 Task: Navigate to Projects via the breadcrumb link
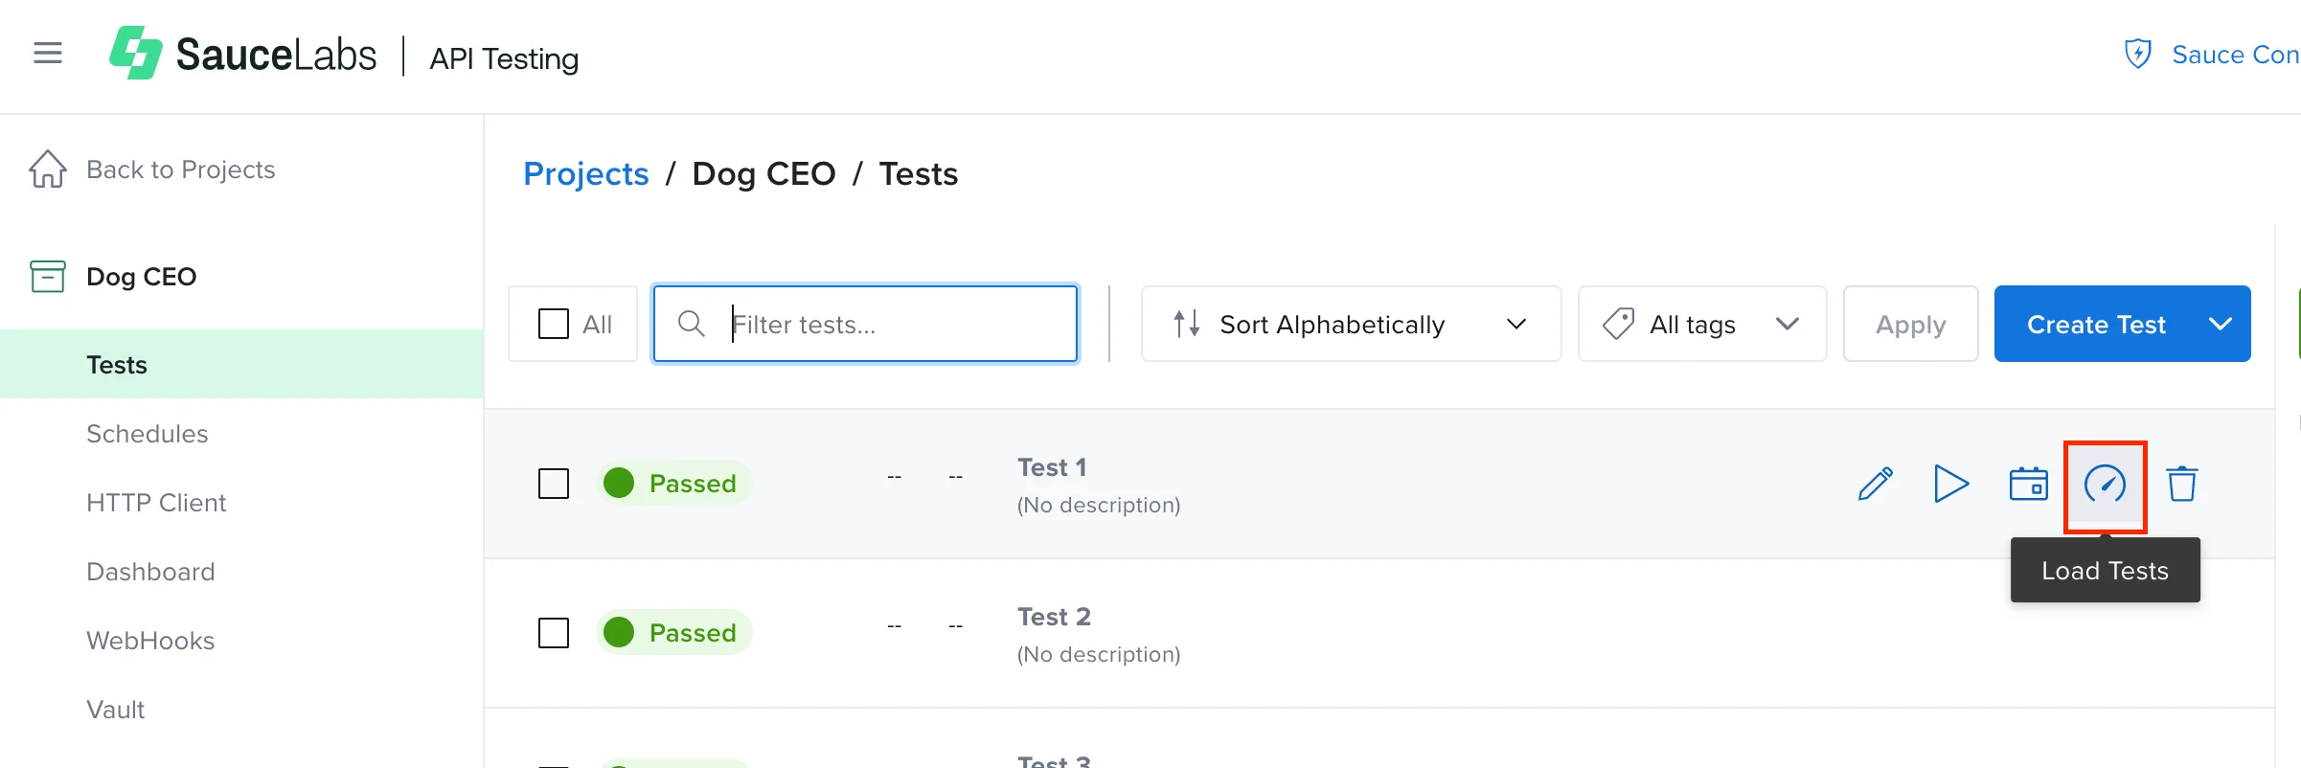(x=585, y=173)
